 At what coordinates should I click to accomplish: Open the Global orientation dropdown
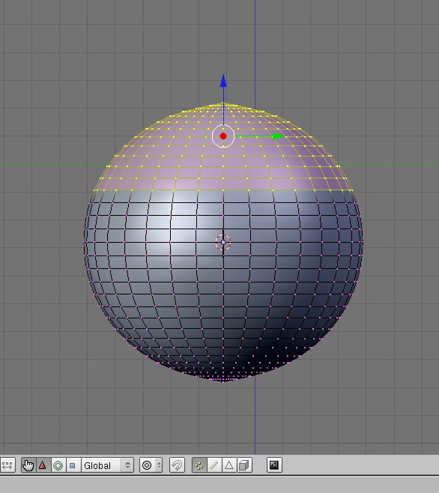[x=107, y=465]
